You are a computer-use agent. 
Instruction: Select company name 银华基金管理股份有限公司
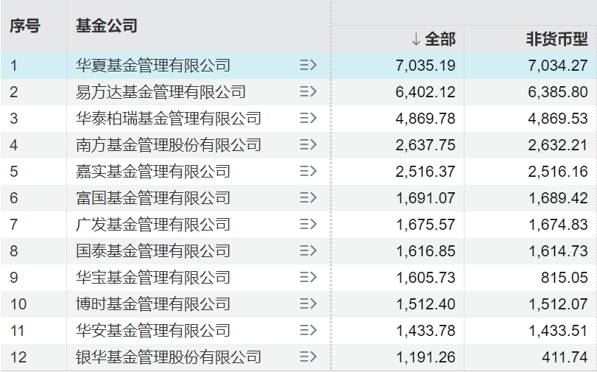tap(168, 357)
